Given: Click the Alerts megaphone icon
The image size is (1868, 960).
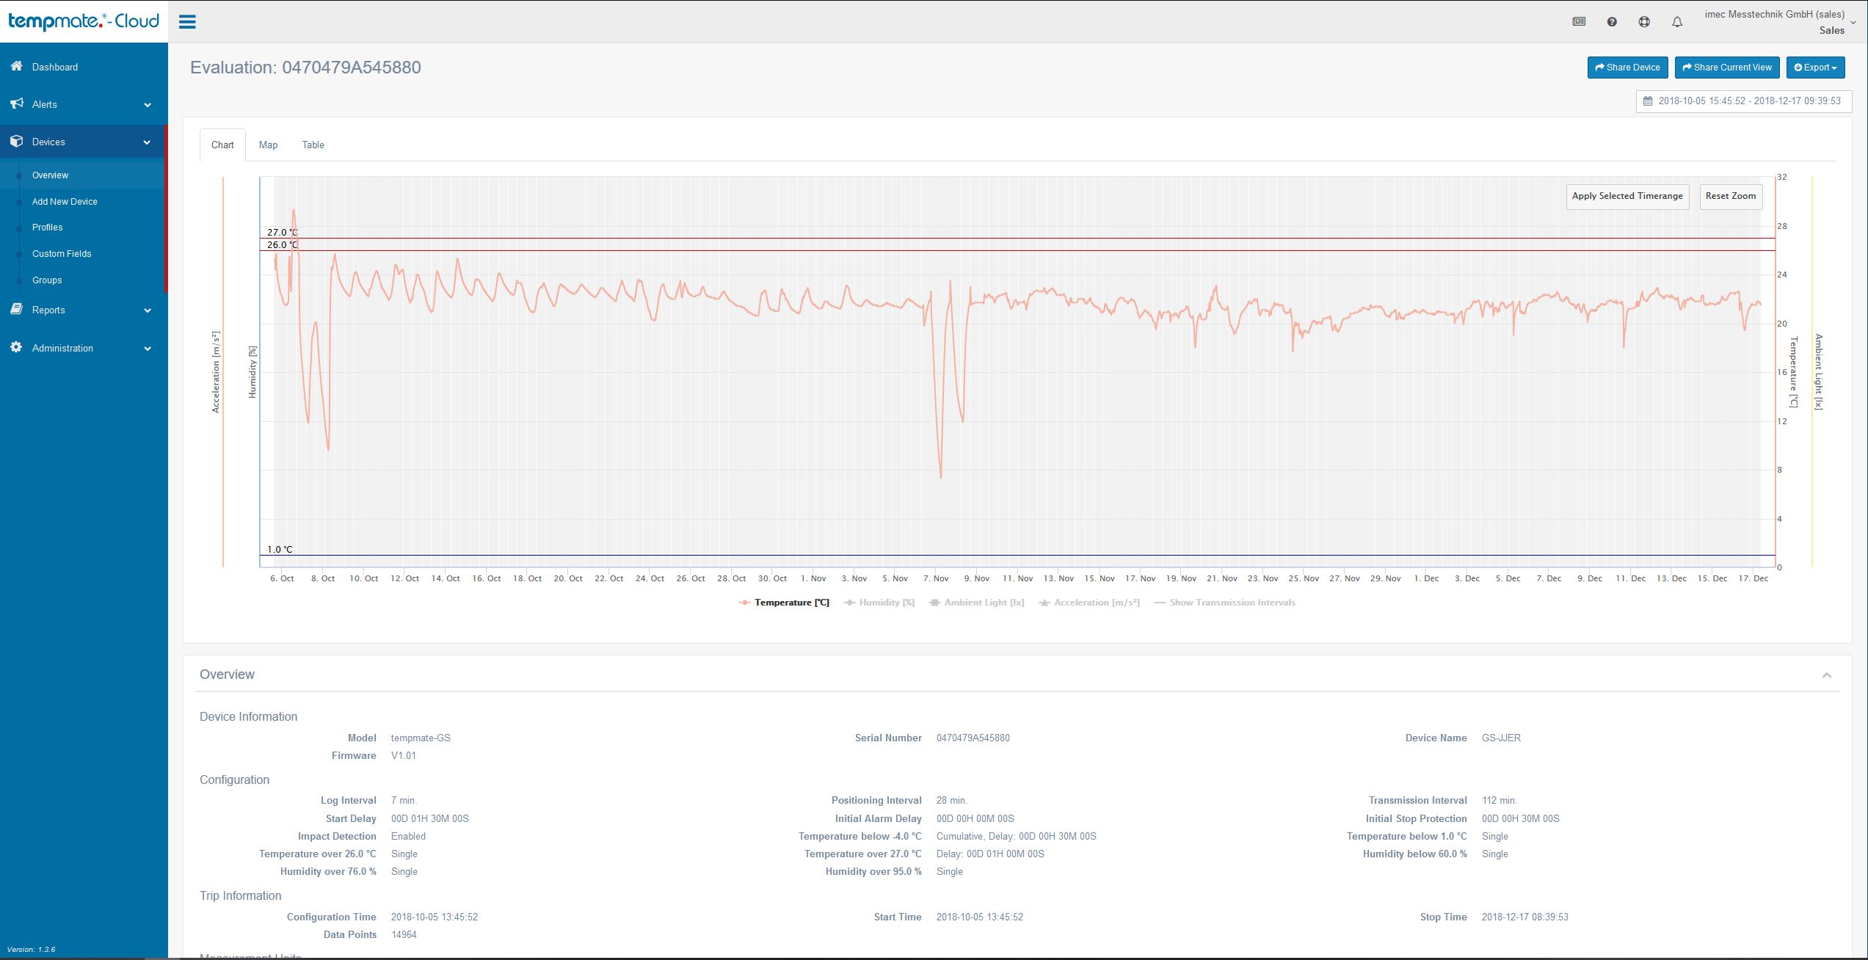Looking at the screenshot, I should pyautogui.click(x=17, y=103).
